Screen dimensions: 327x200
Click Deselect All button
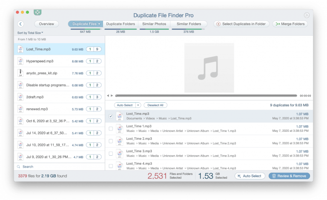[x=155, y=105]
